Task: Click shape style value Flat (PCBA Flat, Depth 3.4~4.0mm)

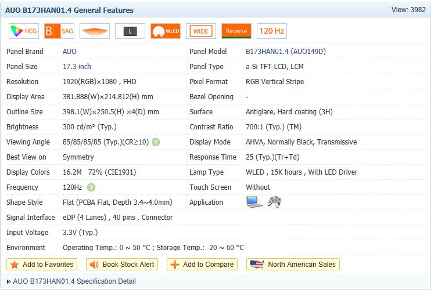Action: (x=117, y=202)
